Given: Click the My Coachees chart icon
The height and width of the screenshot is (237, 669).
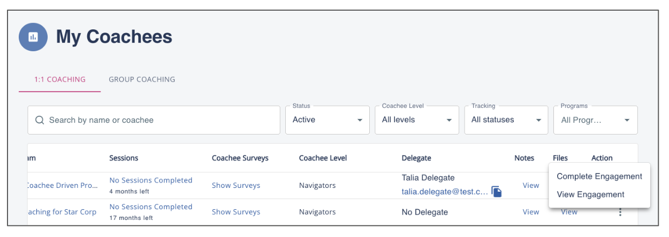Looking at the screenshot, I should tap(33, 37).
